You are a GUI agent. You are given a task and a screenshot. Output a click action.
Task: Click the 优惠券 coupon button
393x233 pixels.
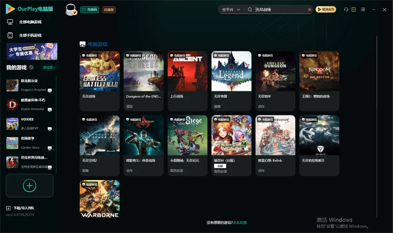click(109, 9)
